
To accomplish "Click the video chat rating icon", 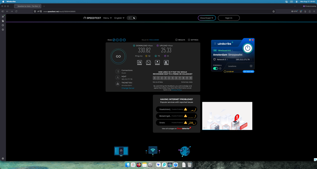I will coord(166,62).
